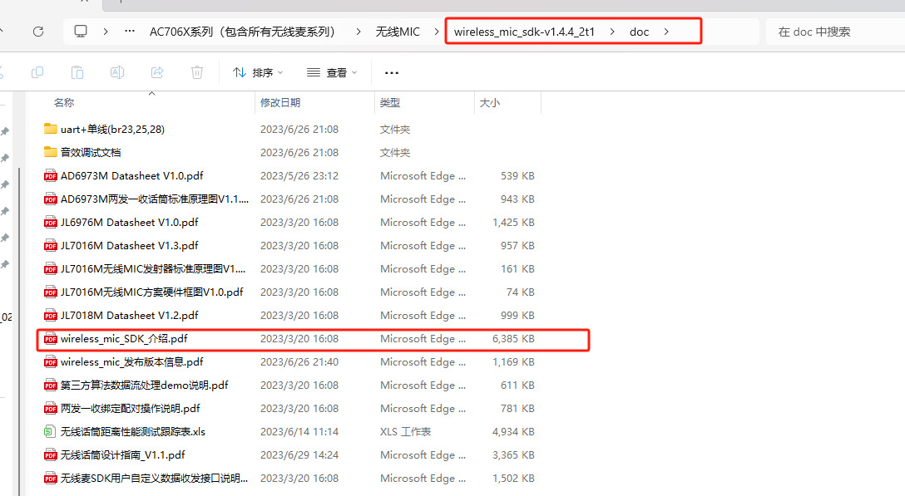Select the 音效调试文档 folder icon
The width and height of the screenshot is (905, 496).
point(51,152)
